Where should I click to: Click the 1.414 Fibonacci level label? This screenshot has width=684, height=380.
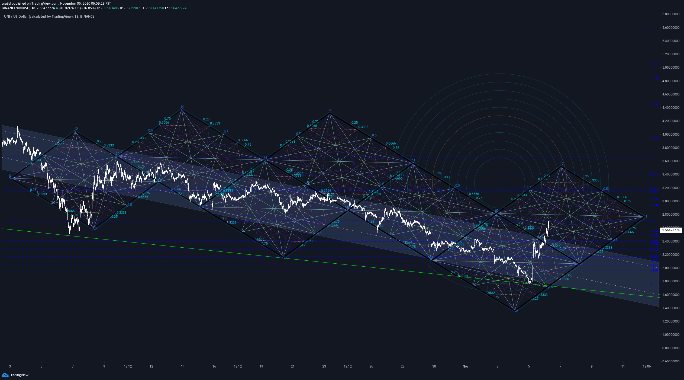(654, 104)
